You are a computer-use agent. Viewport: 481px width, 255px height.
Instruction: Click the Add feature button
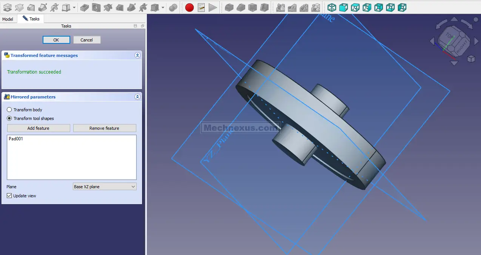[x=39, y=128]
